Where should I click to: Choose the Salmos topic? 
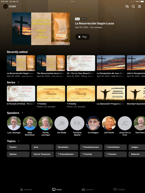(18, 154)
